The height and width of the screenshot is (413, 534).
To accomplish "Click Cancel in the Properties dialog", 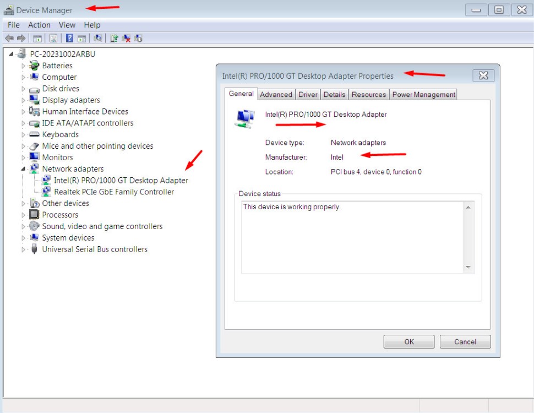I will (x=465, y=341).
